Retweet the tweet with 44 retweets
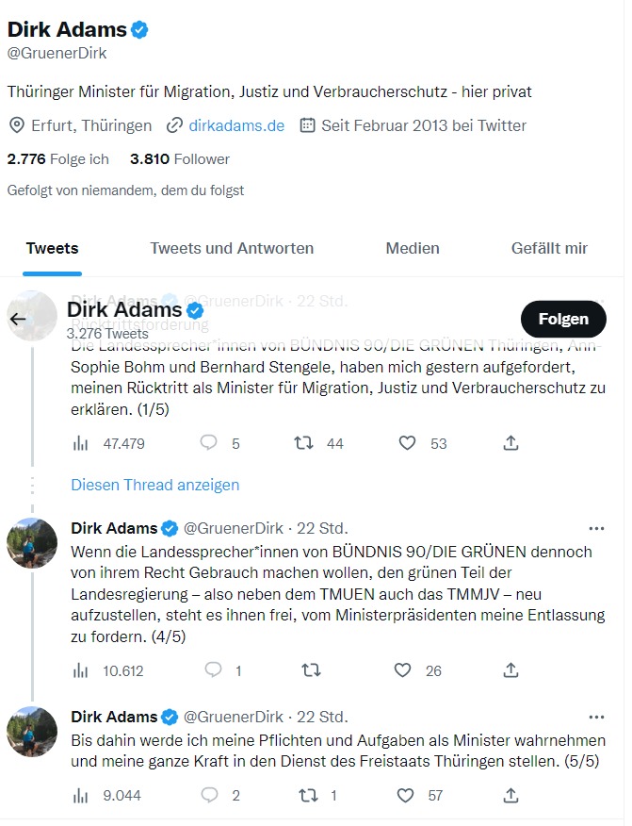The width and height of the screenshot is (632, 826). point(304,442)
